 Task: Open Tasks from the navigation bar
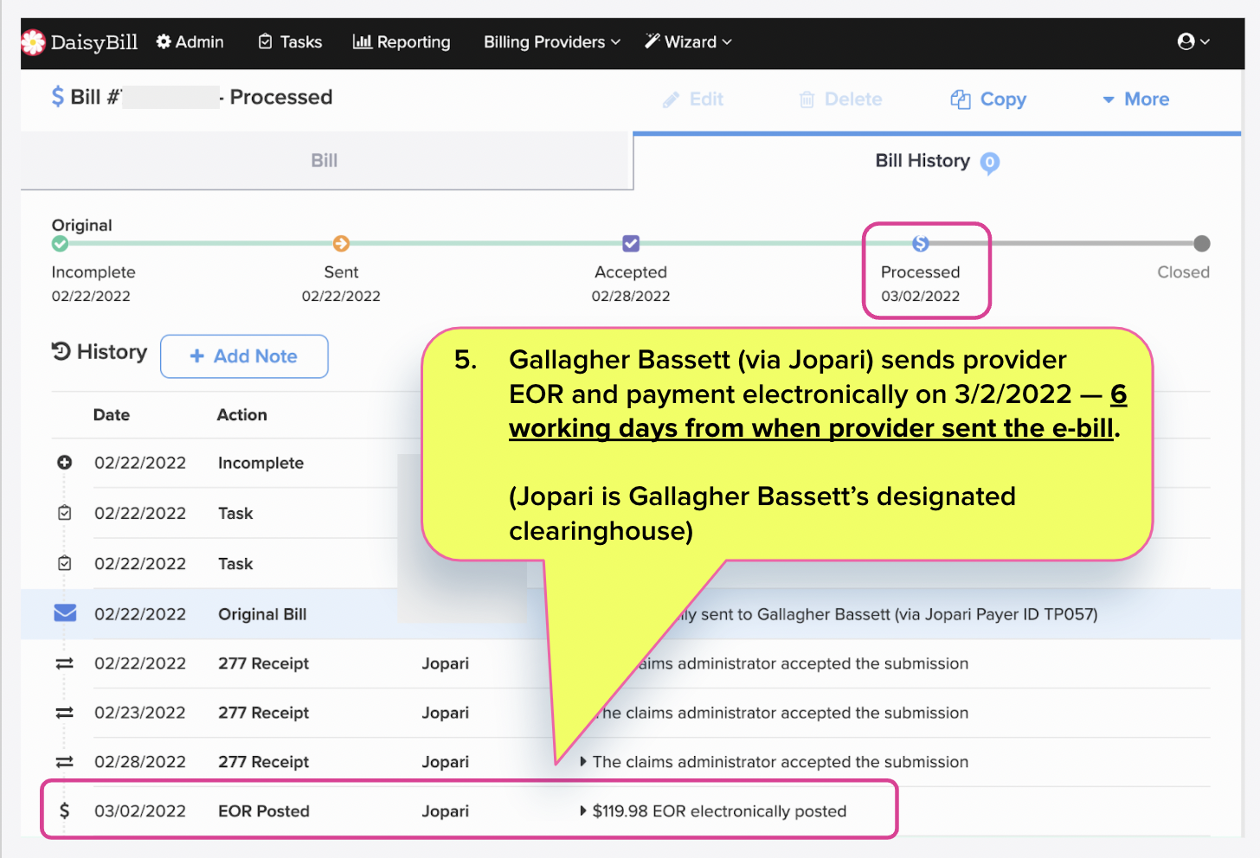pyautogui.click(x=291, y=42)
